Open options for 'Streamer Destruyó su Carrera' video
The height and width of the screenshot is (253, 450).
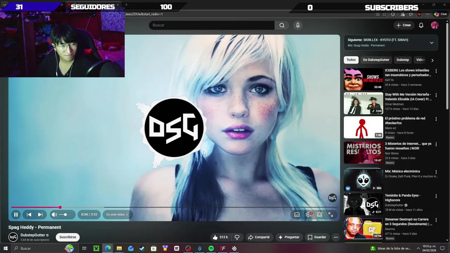click(x=436, y=220)
